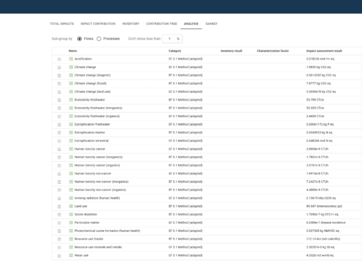Click Human toxicity cancer (organics) icon

coord(71,165)
